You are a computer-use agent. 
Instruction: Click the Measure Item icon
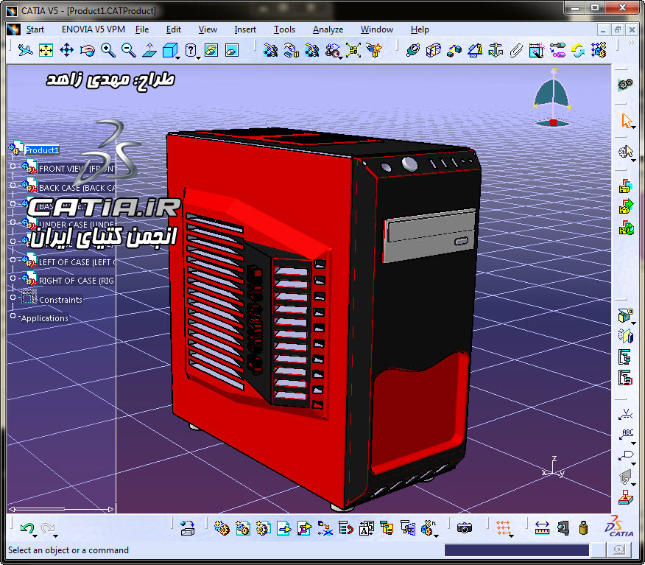coord(563,527)
